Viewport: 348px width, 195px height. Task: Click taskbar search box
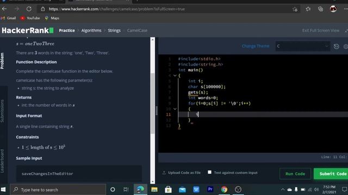[x=58, y=190]
